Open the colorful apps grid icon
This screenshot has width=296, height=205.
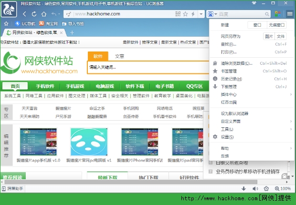[278, 14]
